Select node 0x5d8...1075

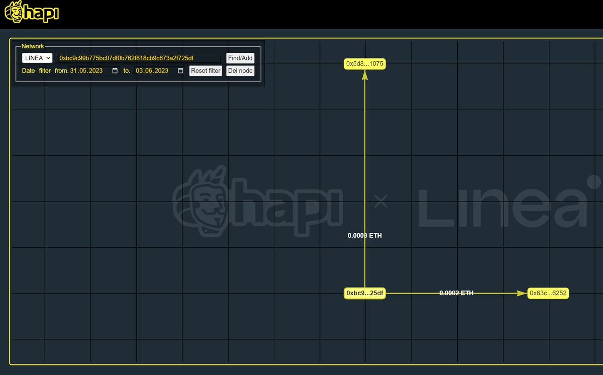[x=365, y=64]
